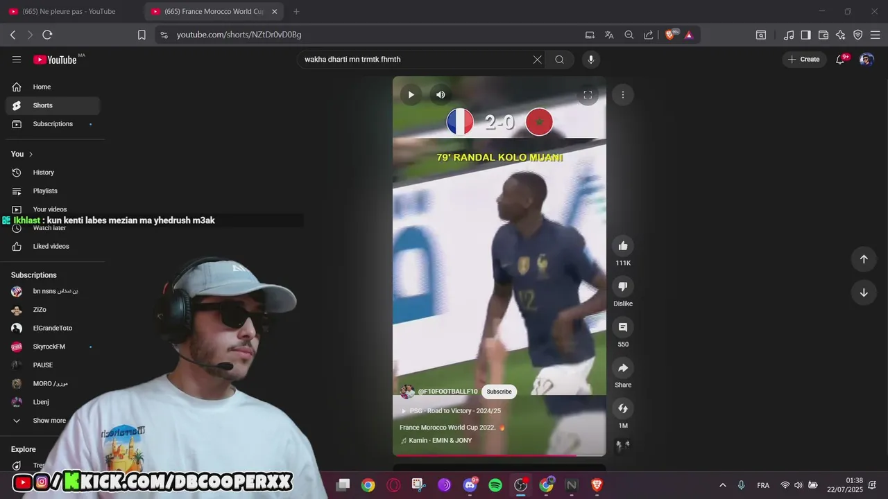The height and width of the screenshot is (499, 888).
Task: Open the Brave main menu
Action: pyautogui.click(x=876, y=35)
